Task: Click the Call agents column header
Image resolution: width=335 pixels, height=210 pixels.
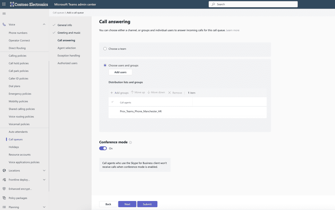Action: 125,102
